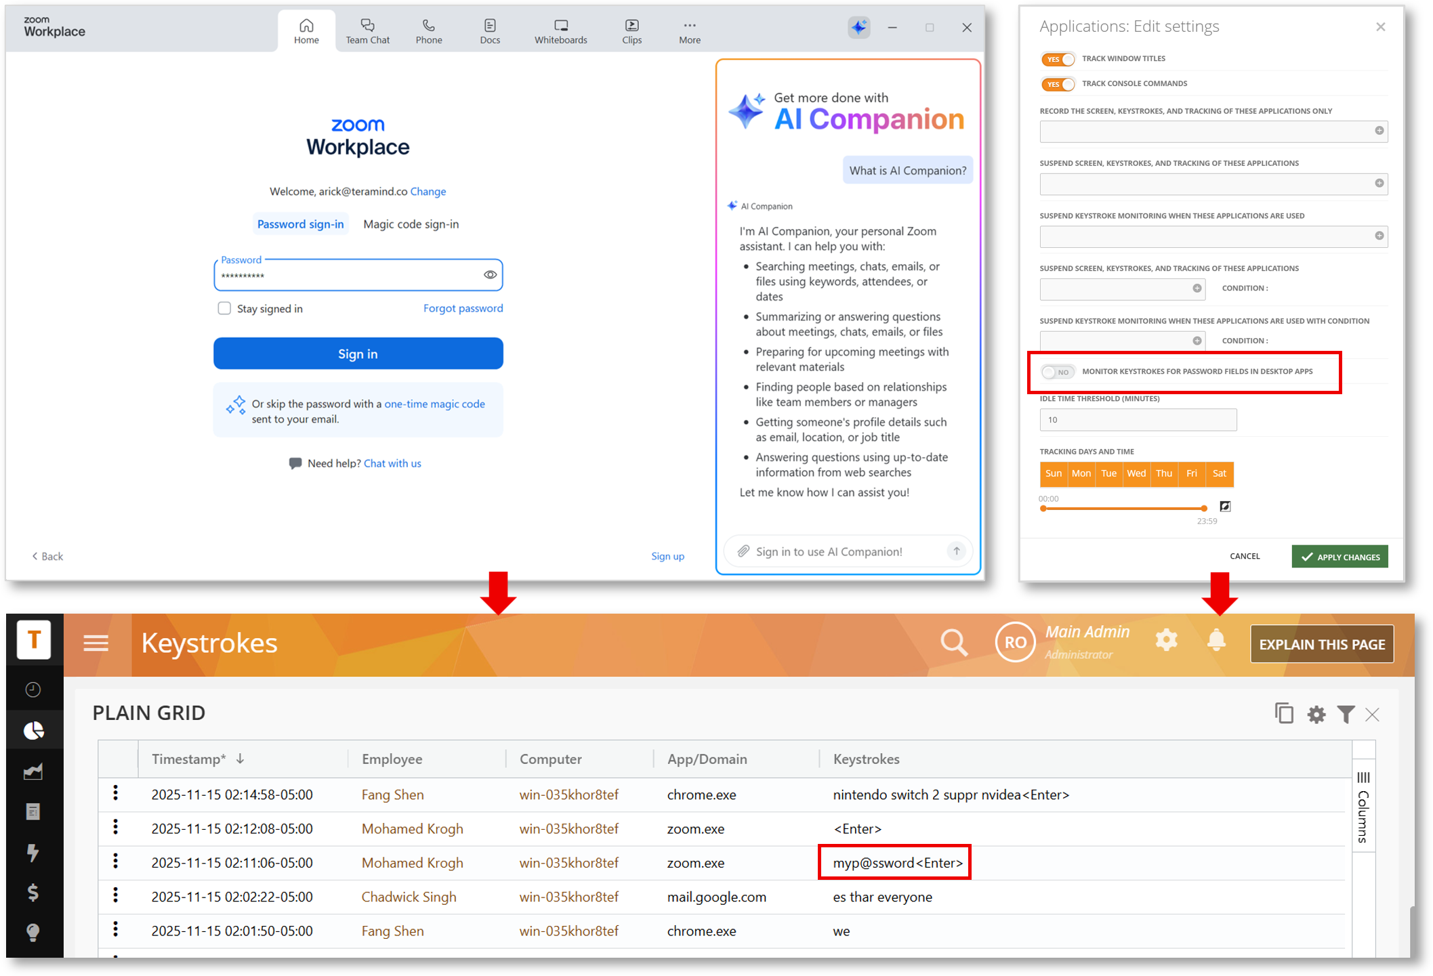Image resolution: width=1433 pixels, height=976 pixels.
Task: Click the Forgot password link
Action: [x=463, y=308]
